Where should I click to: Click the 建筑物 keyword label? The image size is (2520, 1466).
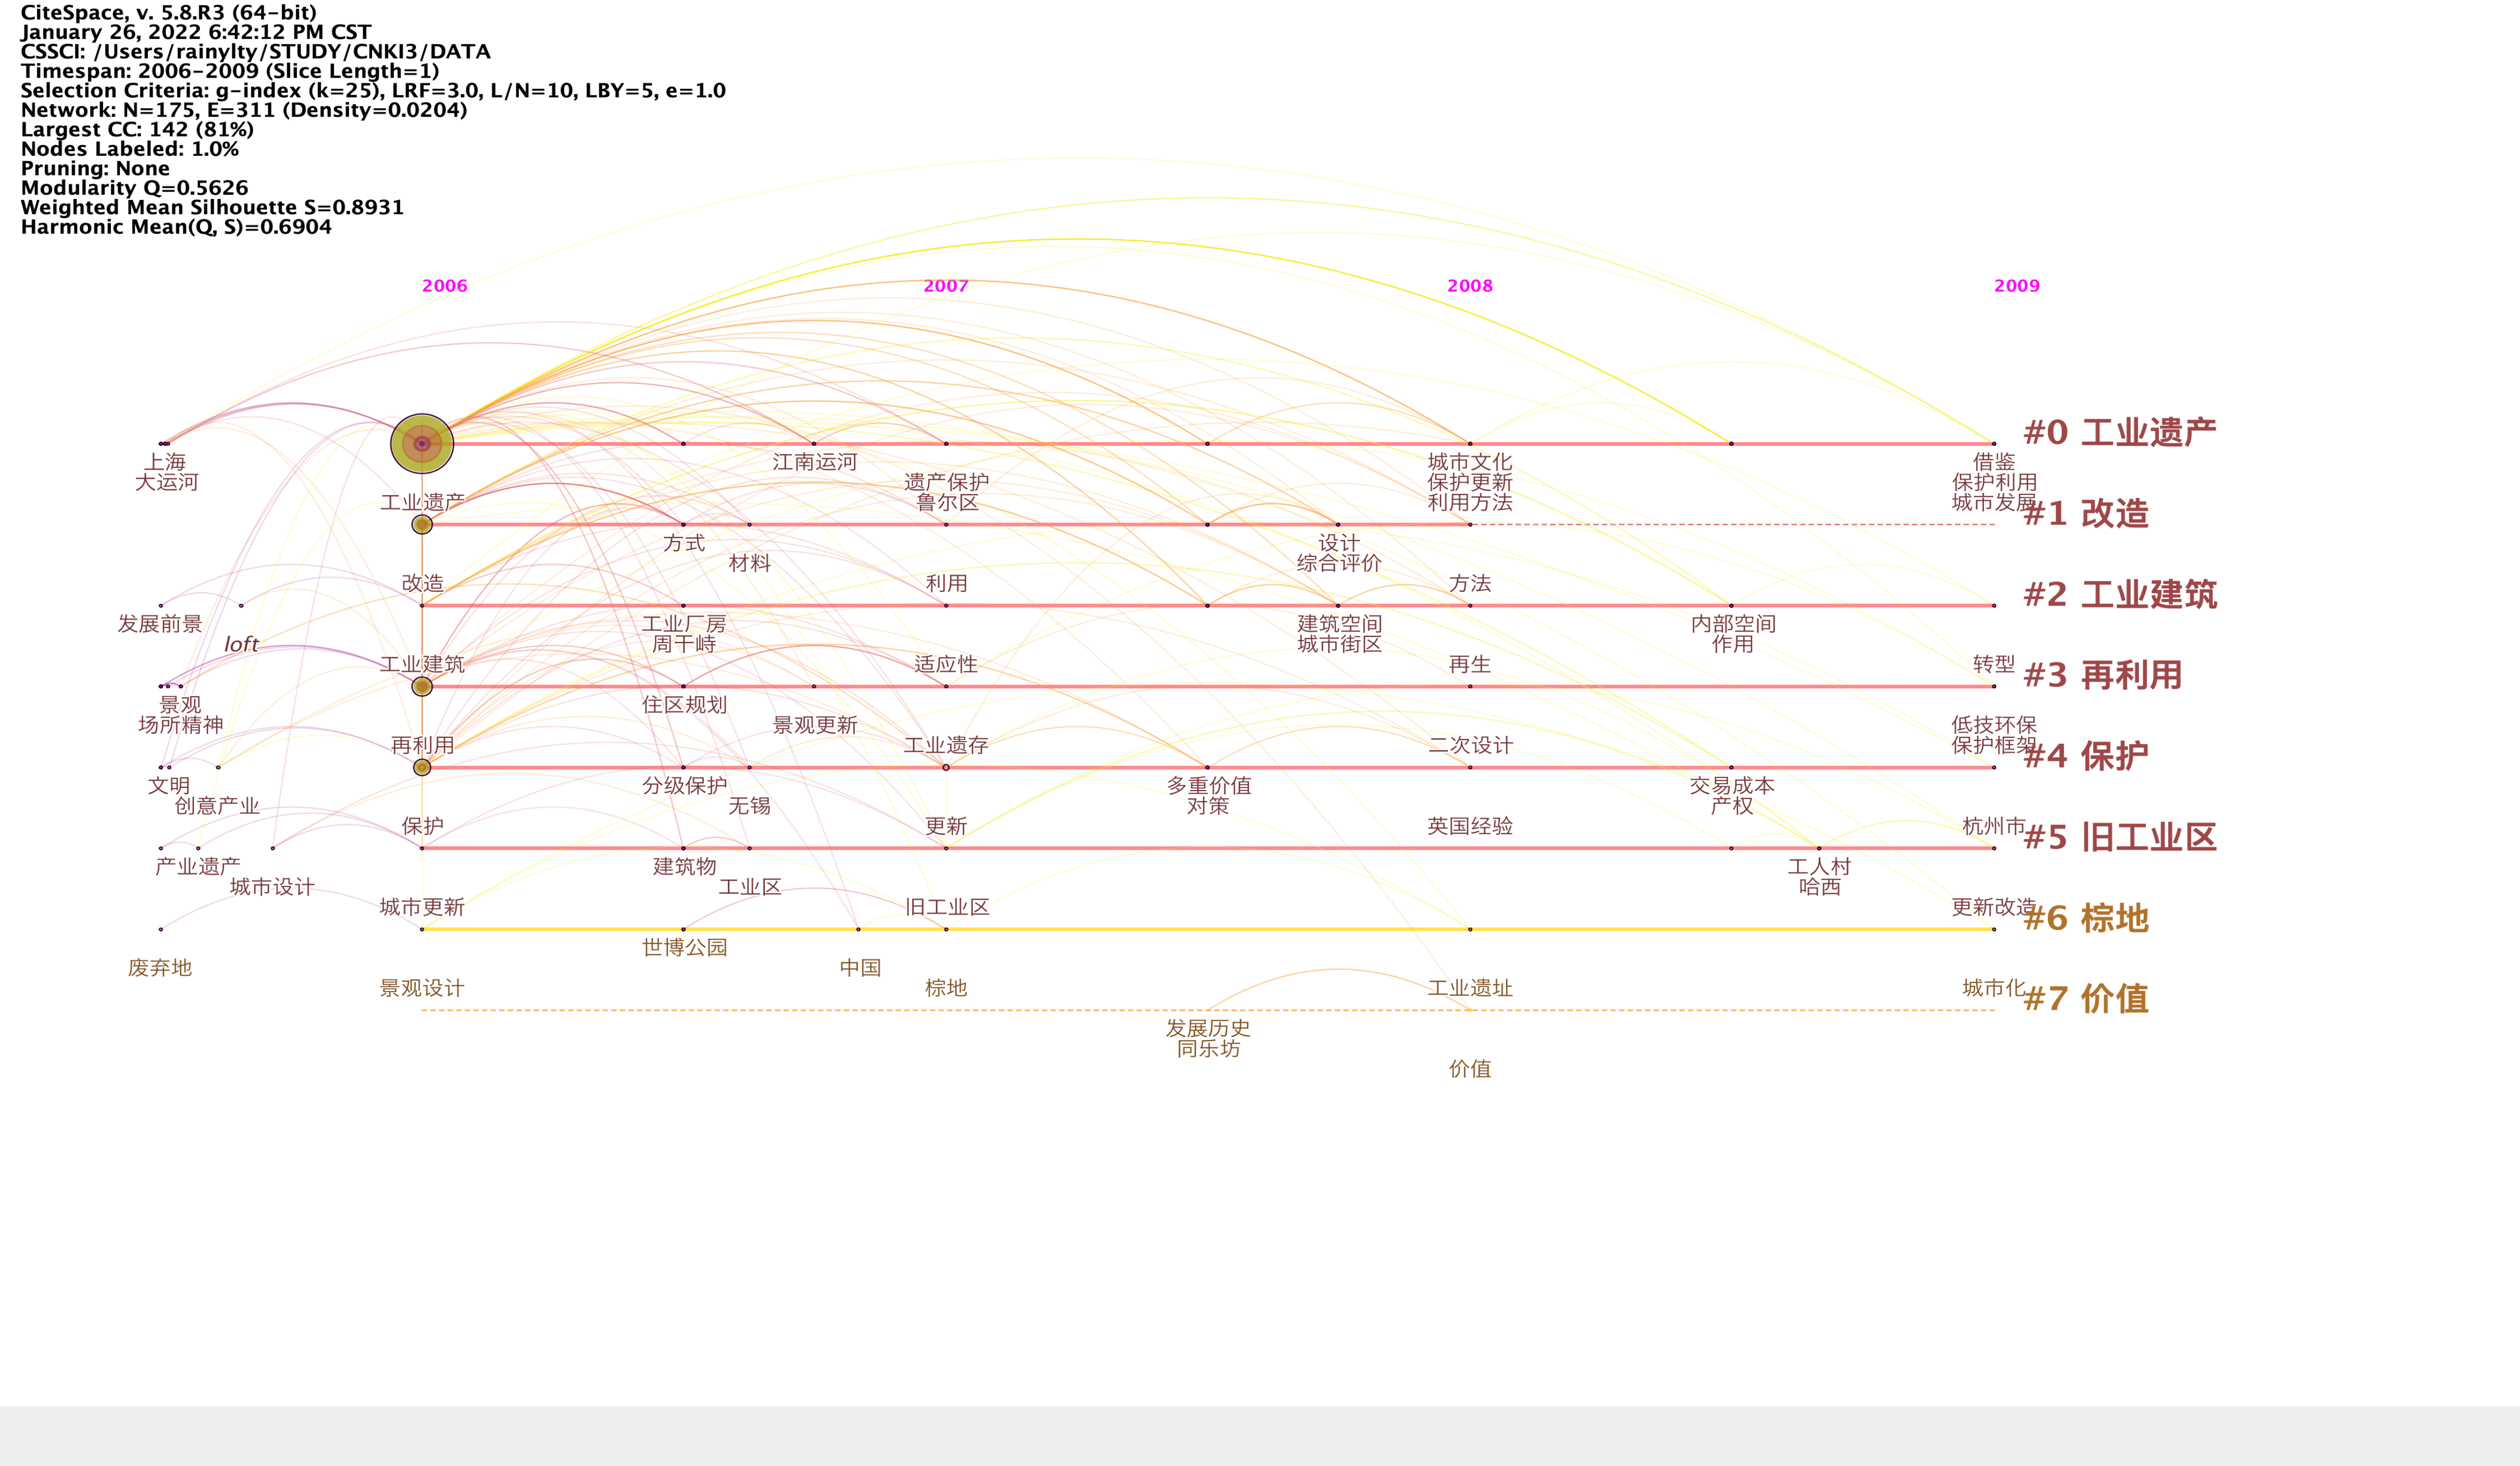(x=684, y=868)
